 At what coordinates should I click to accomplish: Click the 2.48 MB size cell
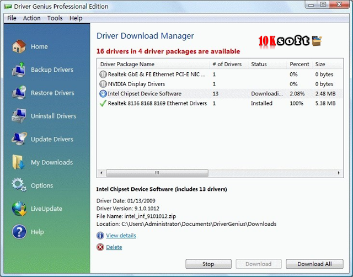[325, 94]
